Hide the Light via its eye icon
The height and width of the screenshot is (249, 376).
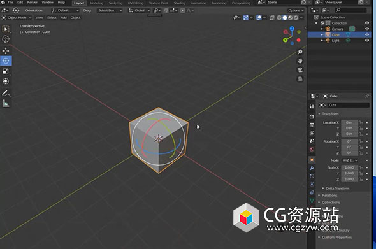[367, 41]
